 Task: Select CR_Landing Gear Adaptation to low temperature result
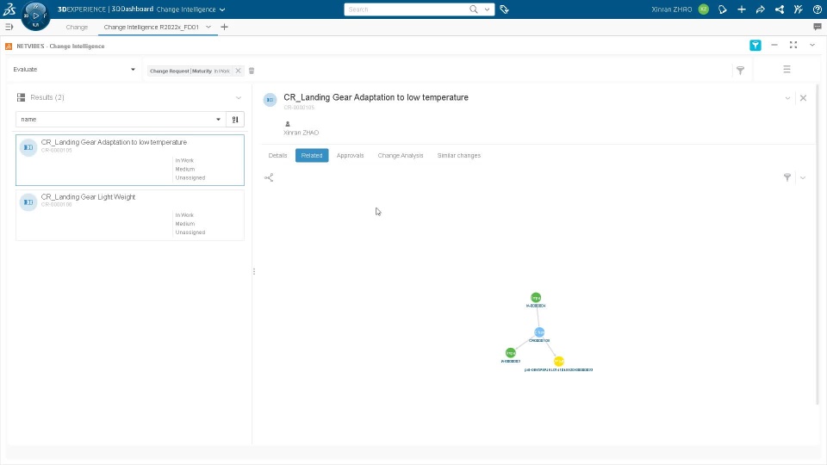click(x=130, y=160)
